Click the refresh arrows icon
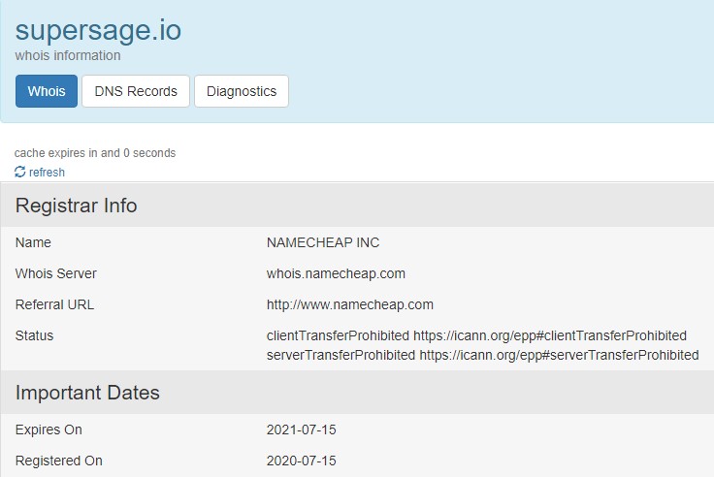 coord(20,172)
